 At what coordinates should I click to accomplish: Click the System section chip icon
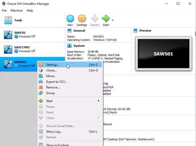69,46
